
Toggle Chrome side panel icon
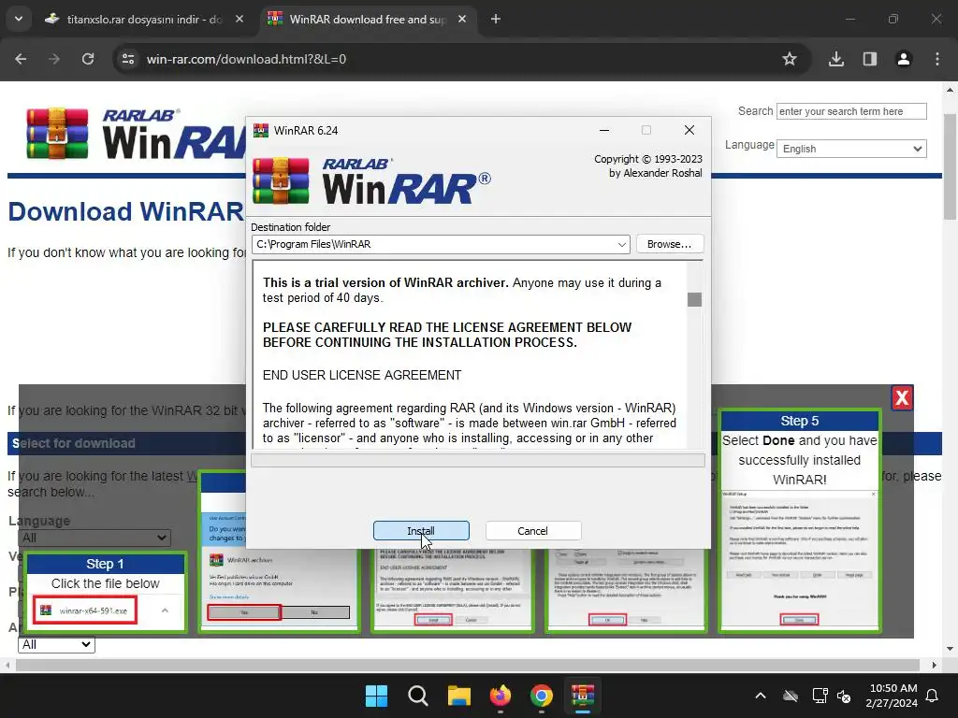(870, 59)
